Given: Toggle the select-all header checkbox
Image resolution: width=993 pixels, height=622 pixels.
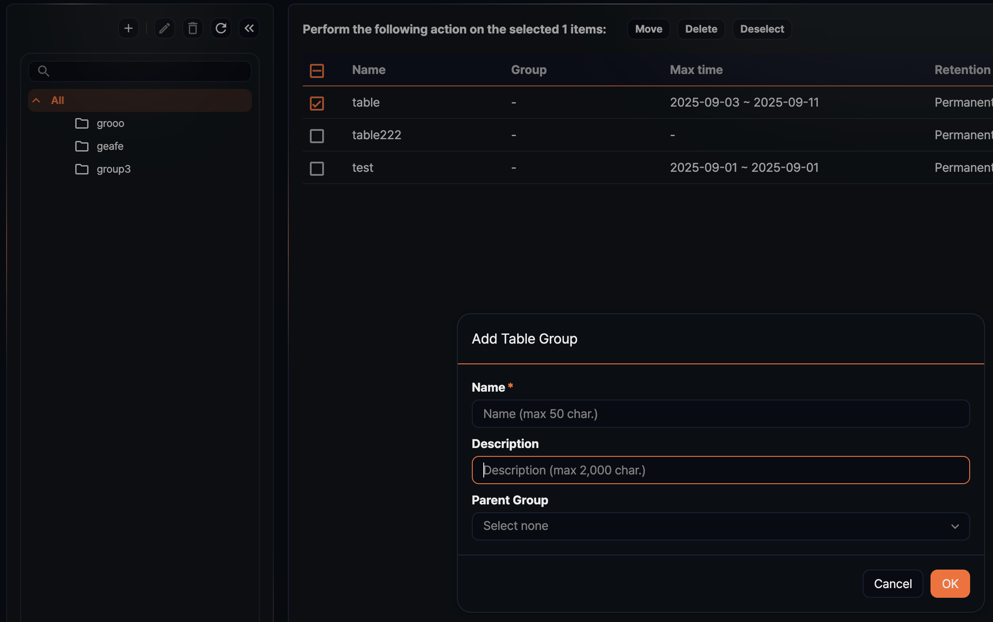Looking at the screenshot, I should click(x=316, y=70).
